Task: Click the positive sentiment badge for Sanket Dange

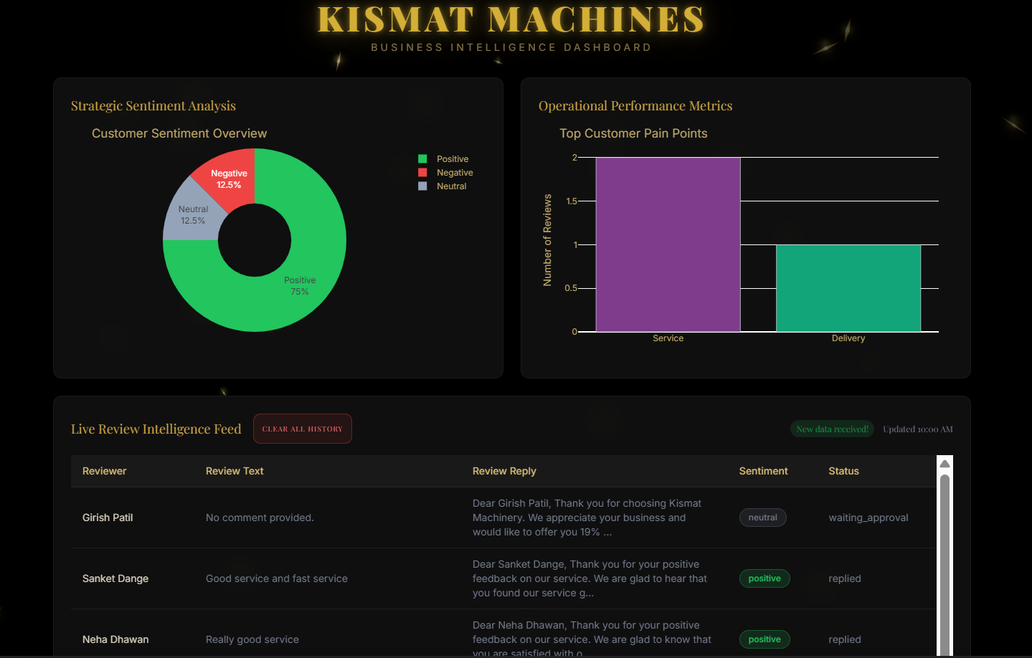Action: point(764,578)
